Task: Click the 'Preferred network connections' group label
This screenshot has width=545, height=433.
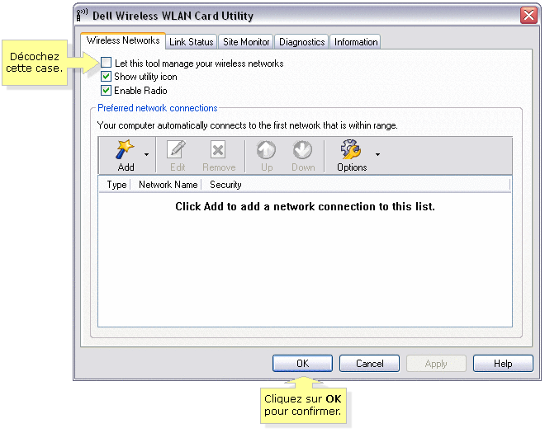Action: 158,108
